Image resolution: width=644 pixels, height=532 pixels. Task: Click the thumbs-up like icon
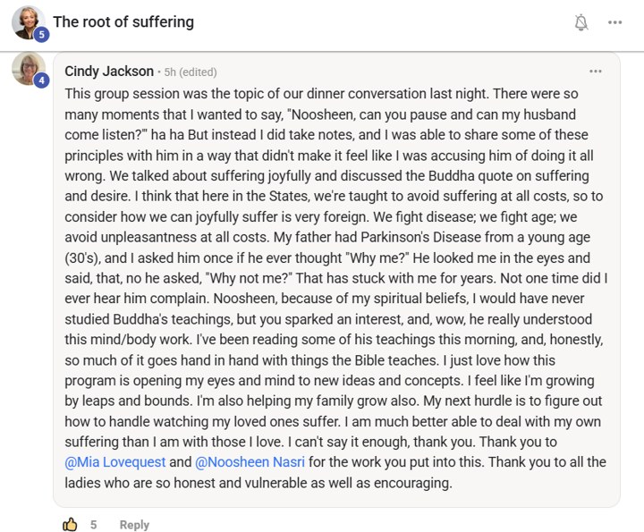click(x=70, y=524)
